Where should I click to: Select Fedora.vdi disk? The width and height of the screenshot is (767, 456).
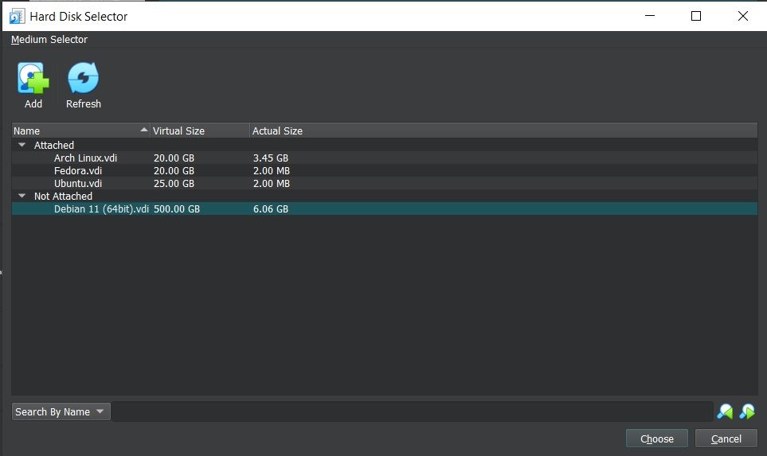coord(78,171)
